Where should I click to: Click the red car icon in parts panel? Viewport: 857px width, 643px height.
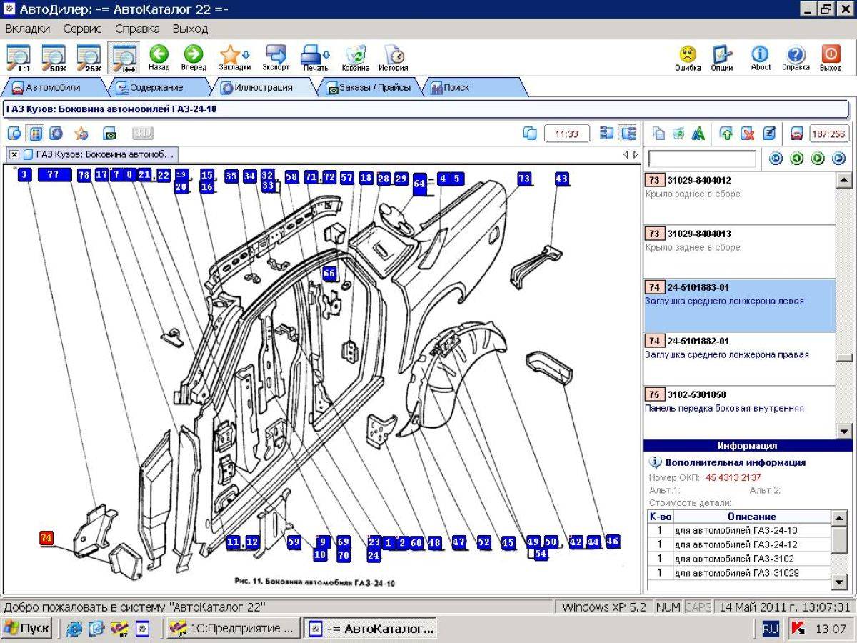point(797,134)
